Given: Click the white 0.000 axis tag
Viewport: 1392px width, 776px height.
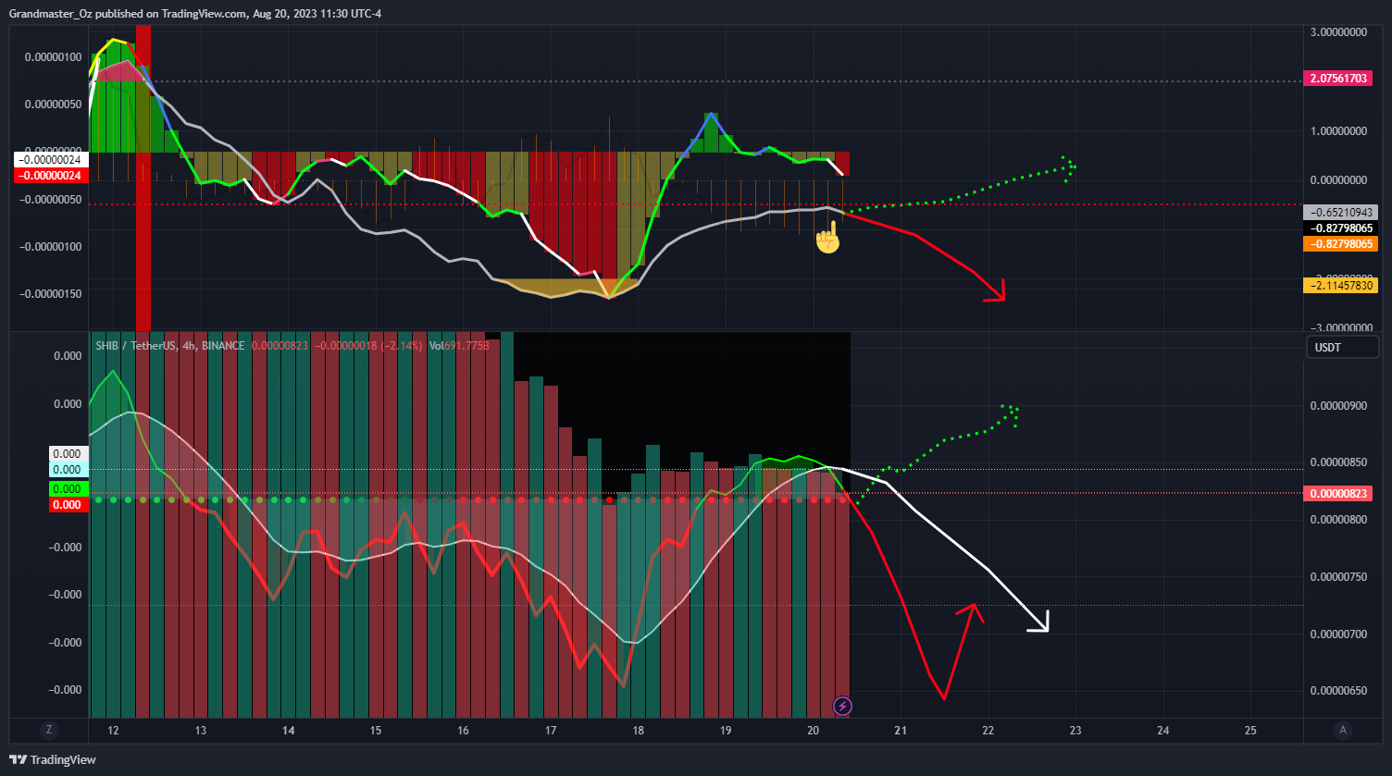Looking at the screenshot, I should coord(68,454).
